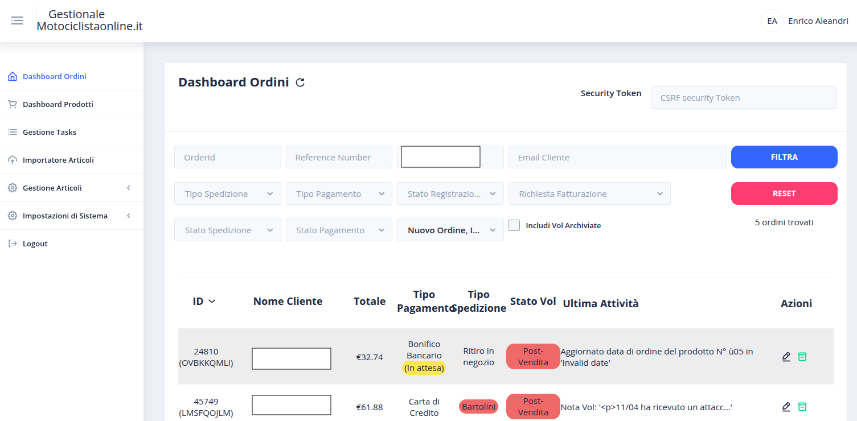Click the FILTRA button
Image resolution: width=857 pixels, height=421 pixels.
[784, 156]
